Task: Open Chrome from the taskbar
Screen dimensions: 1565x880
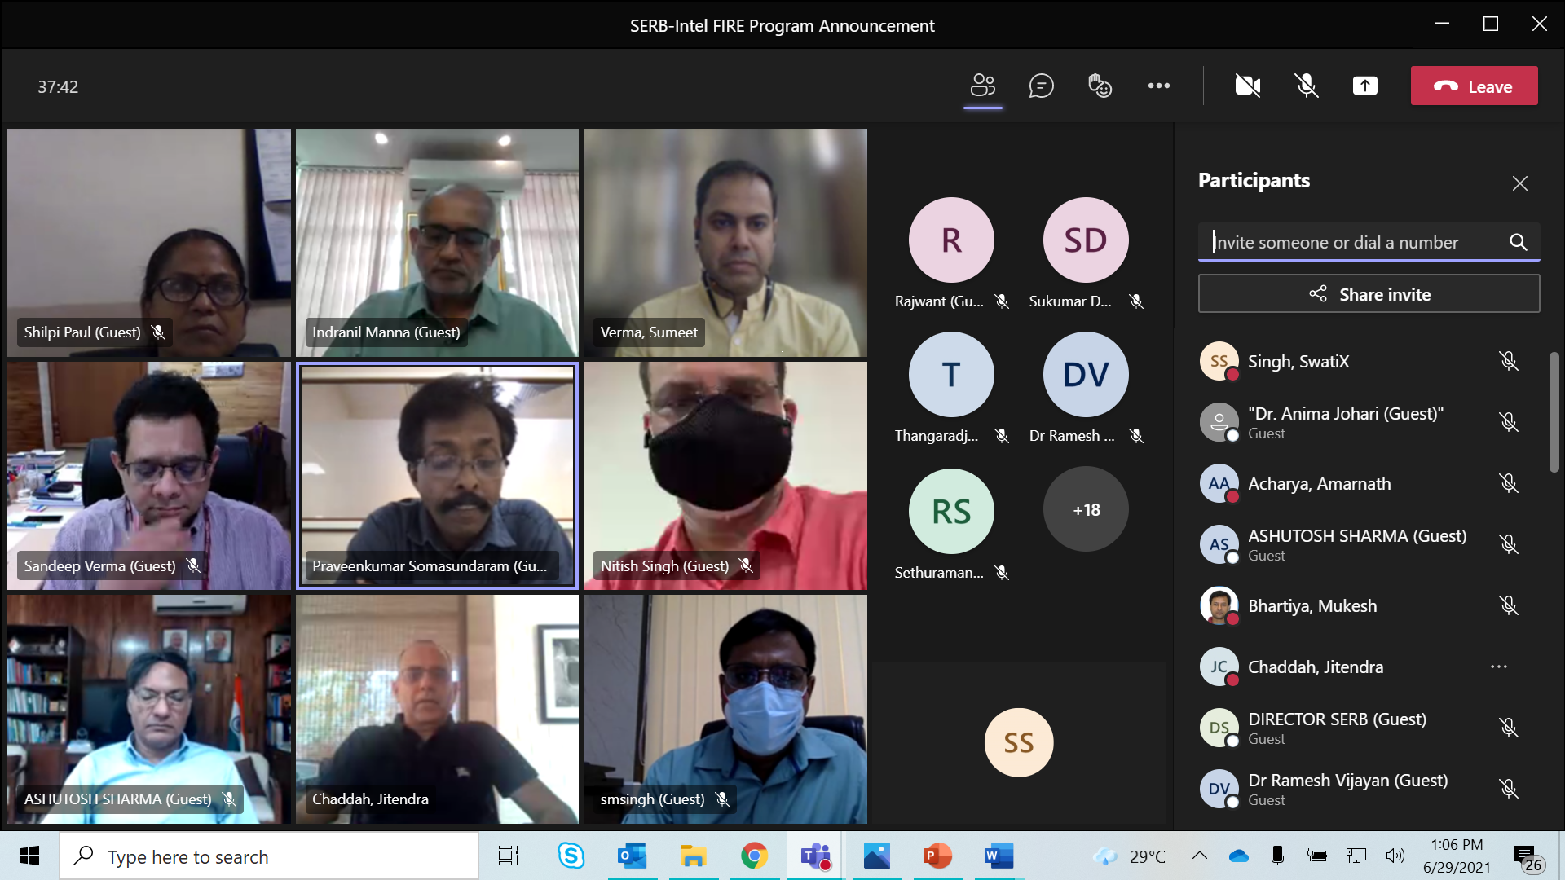Action: click(754, 856)
